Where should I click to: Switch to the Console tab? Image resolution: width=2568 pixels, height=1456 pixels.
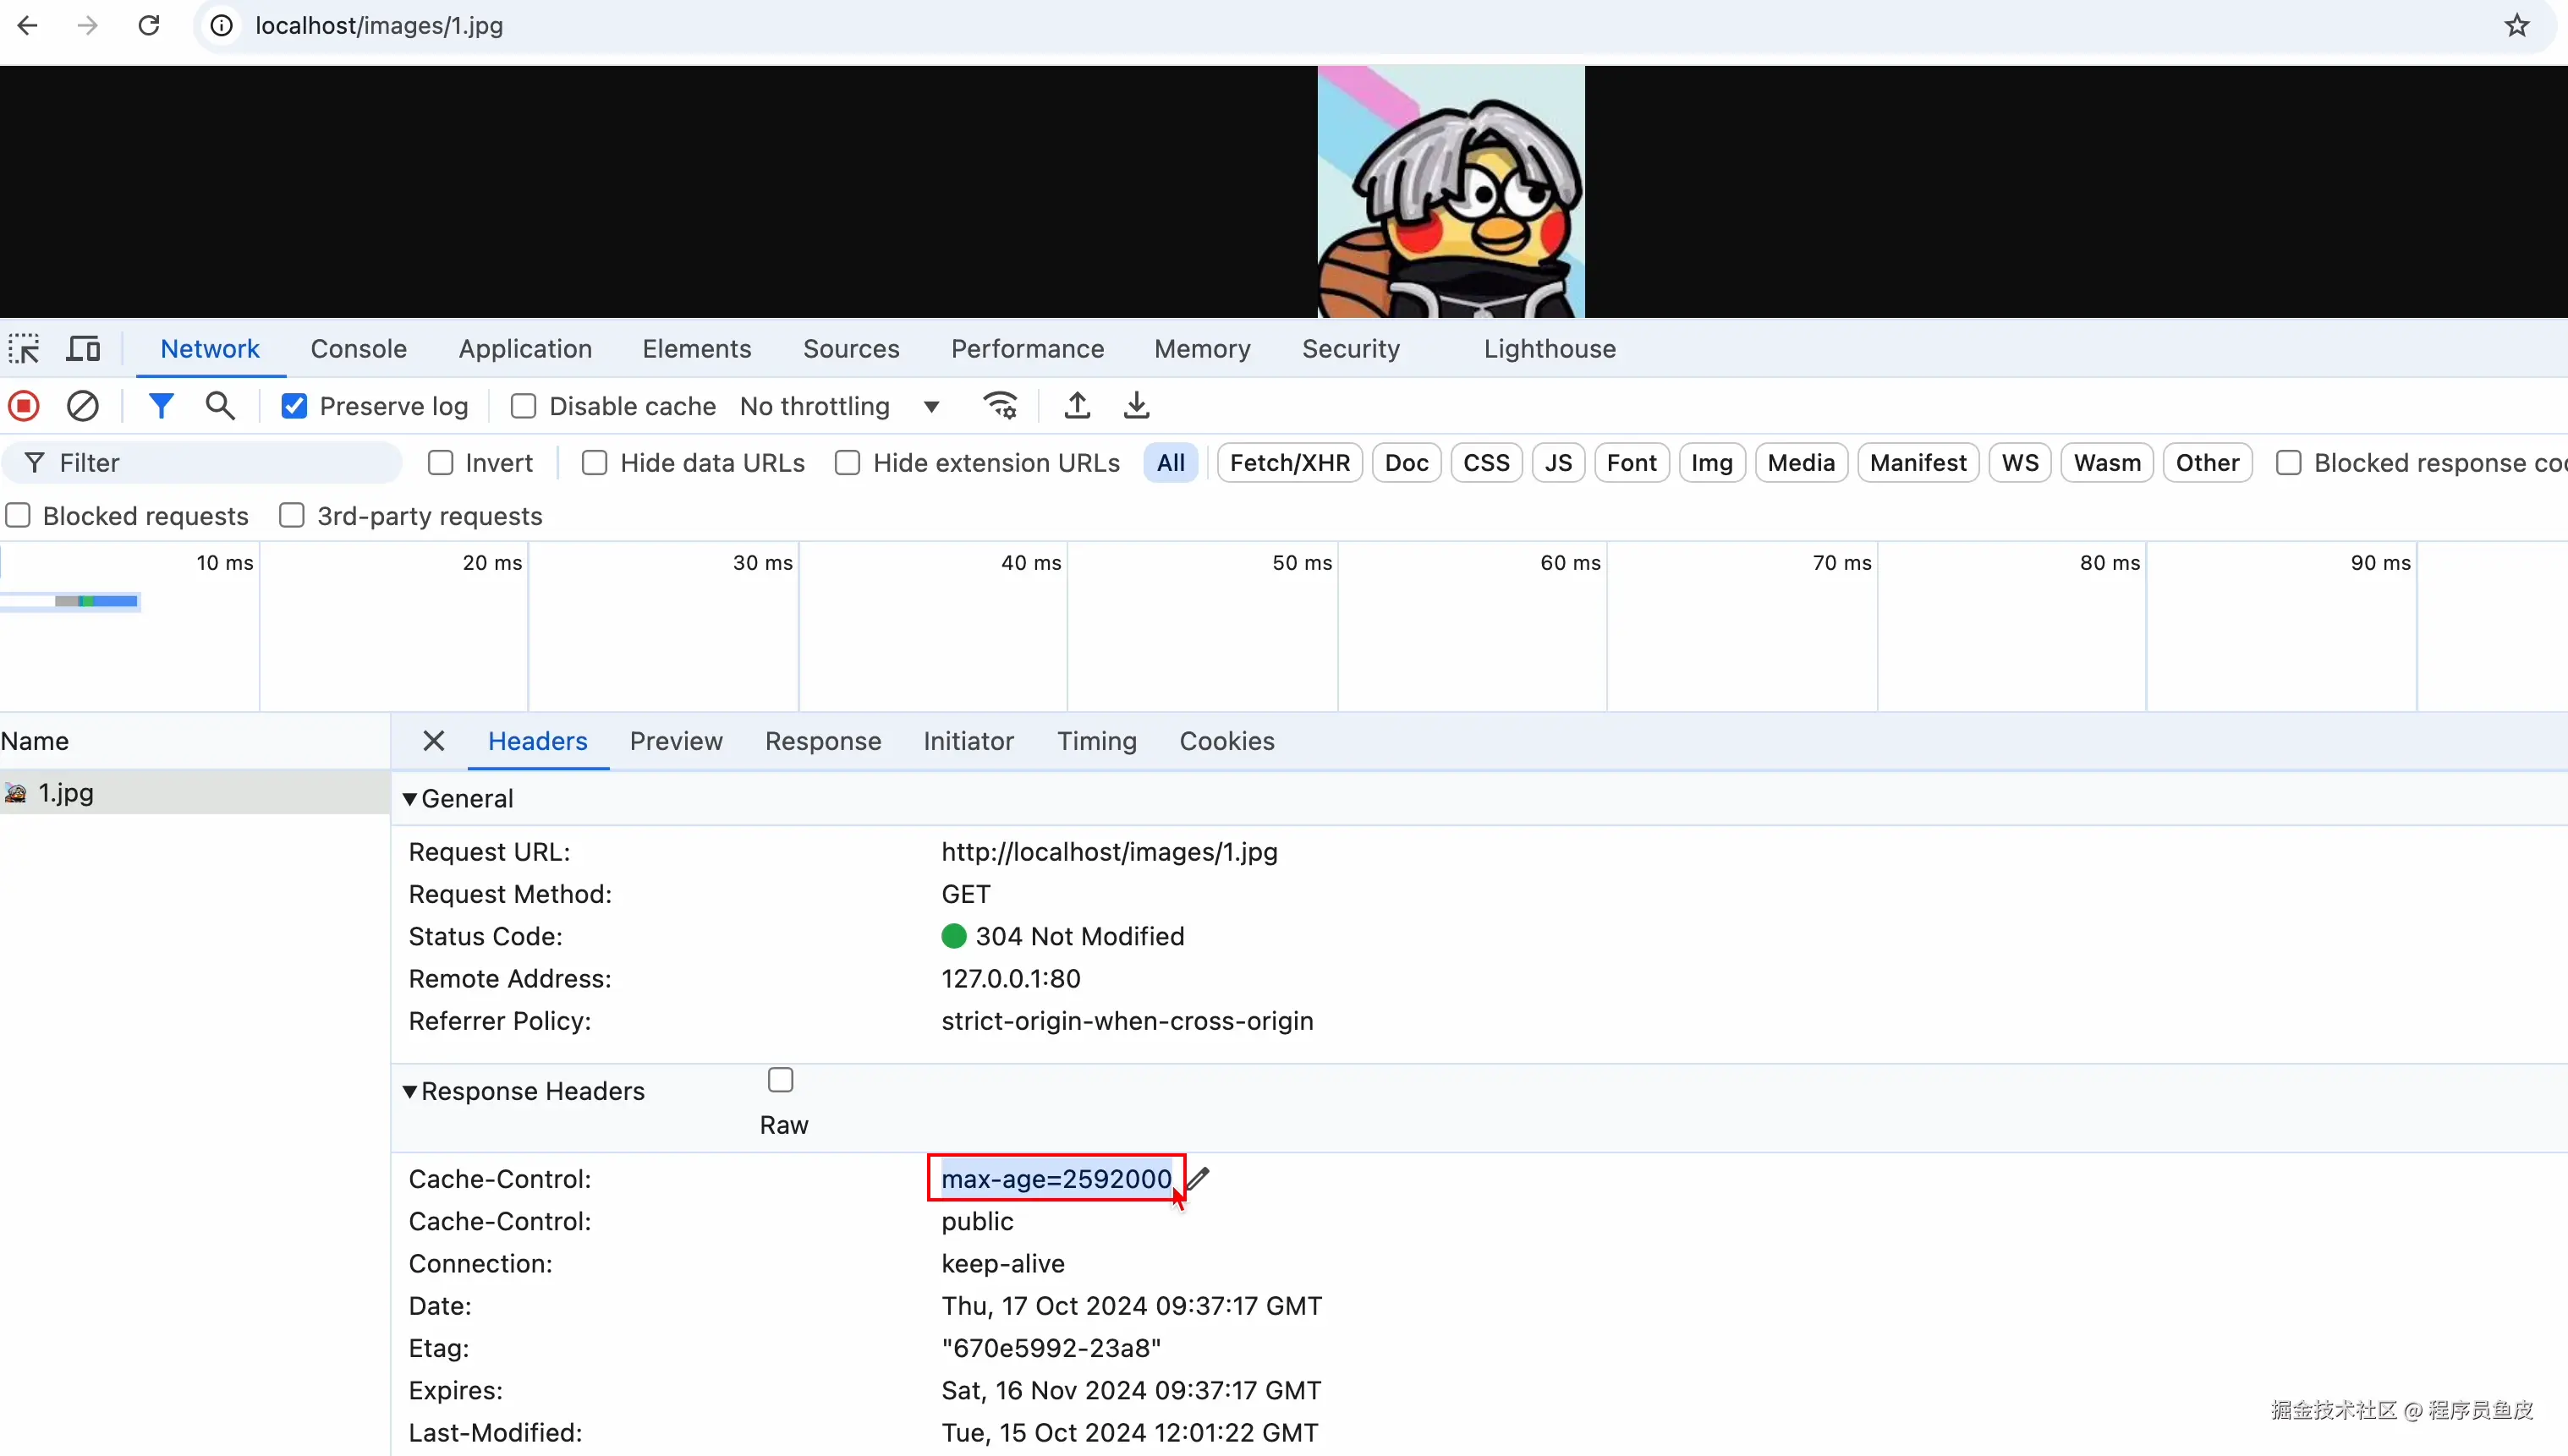click(x=358, y=348)
